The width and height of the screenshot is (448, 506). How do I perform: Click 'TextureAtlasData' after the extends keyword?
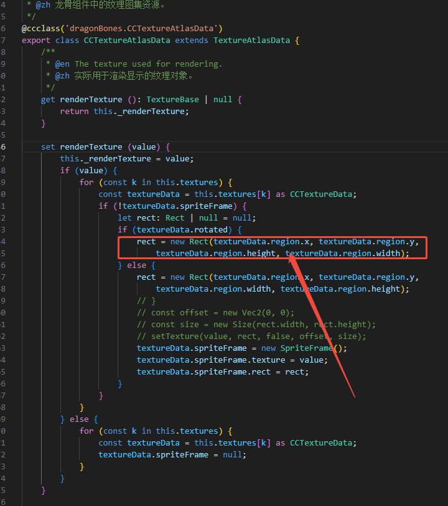251,41
